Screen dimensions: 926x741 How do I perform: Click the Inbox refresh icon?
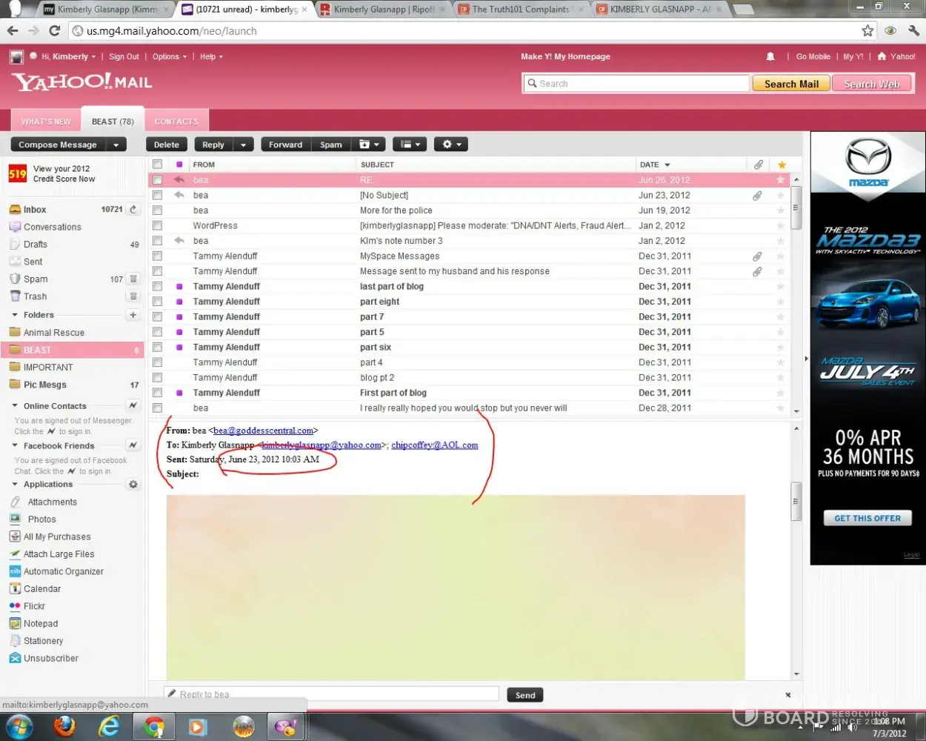click(x=133, y=210)
